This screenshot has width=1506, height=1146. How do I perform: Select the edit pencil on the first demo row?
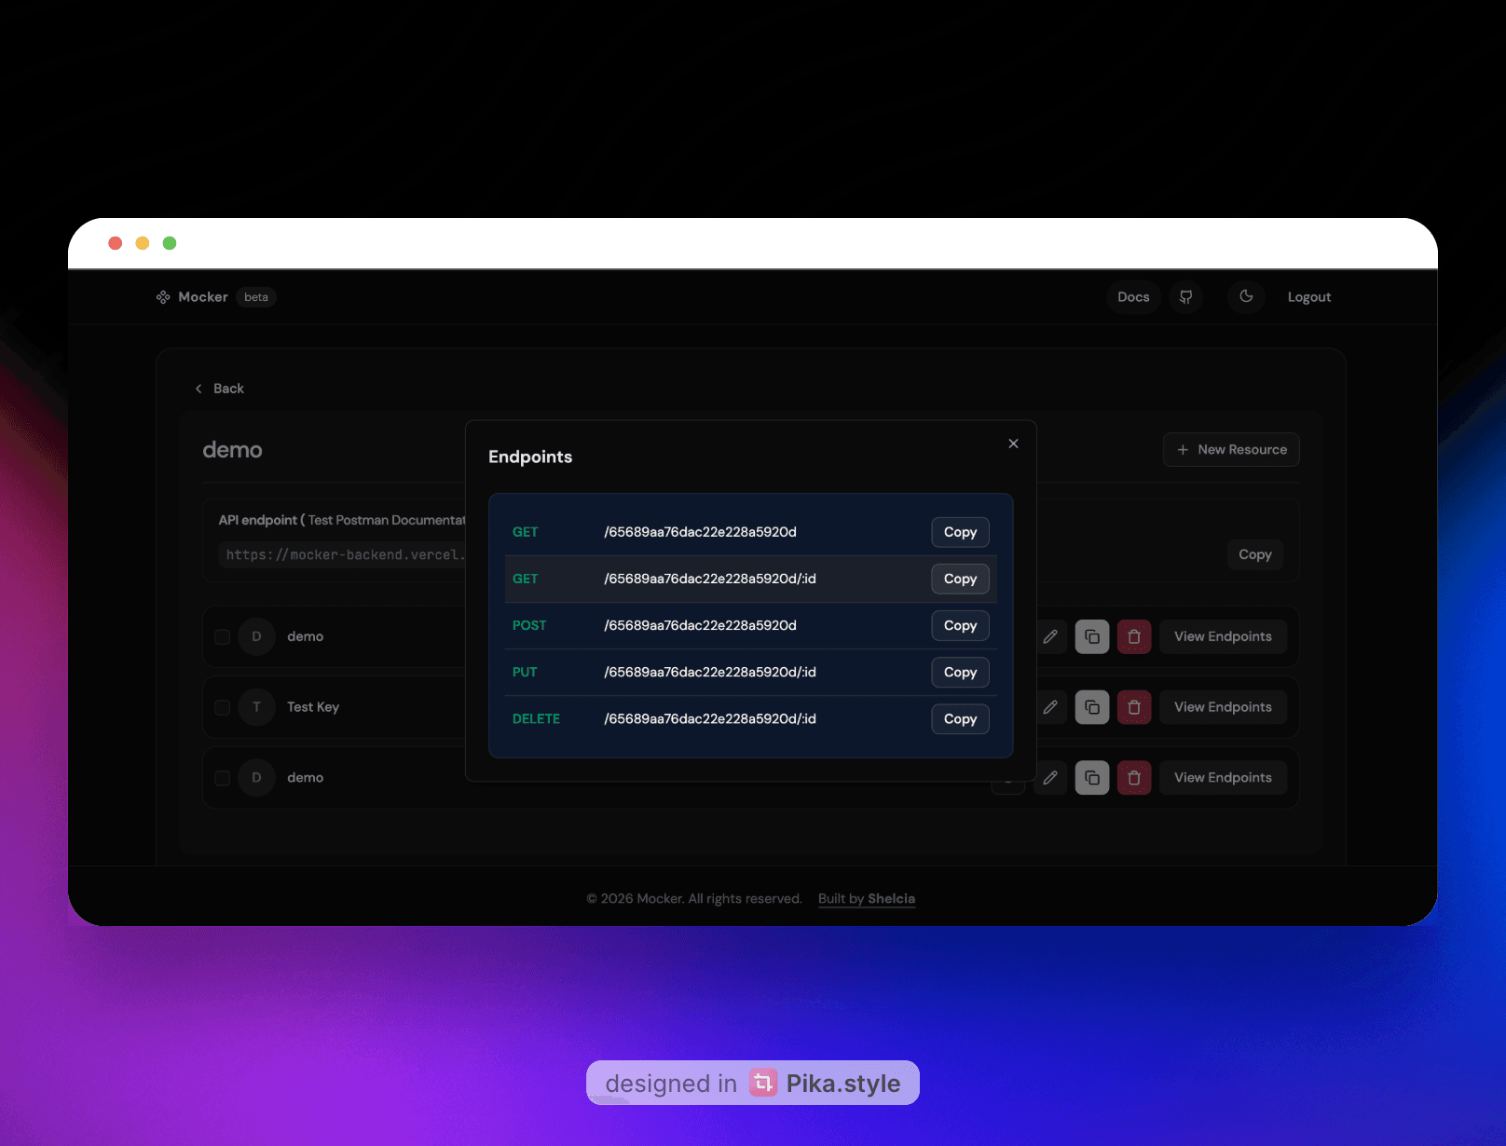1050,636
